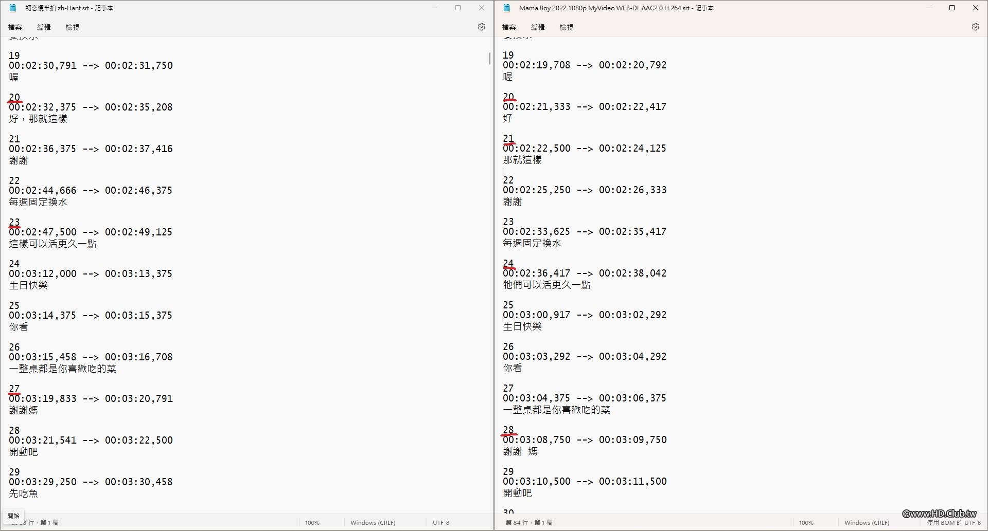This screenshot has width=988, height=531.
Task: Click the line 謝謝媽 in left window
Action: coord(23,410)
